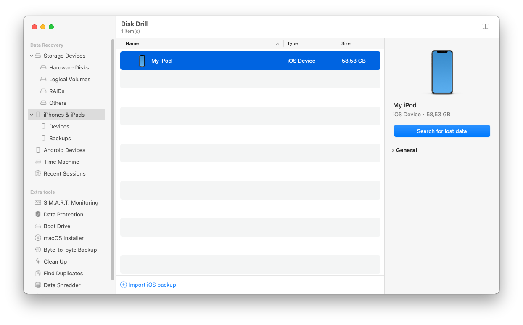Open RAIDs in sidebar
Image resolution: width=523 pixels, height=325 pixels.
pyautogui.click(x=57, y=91)
